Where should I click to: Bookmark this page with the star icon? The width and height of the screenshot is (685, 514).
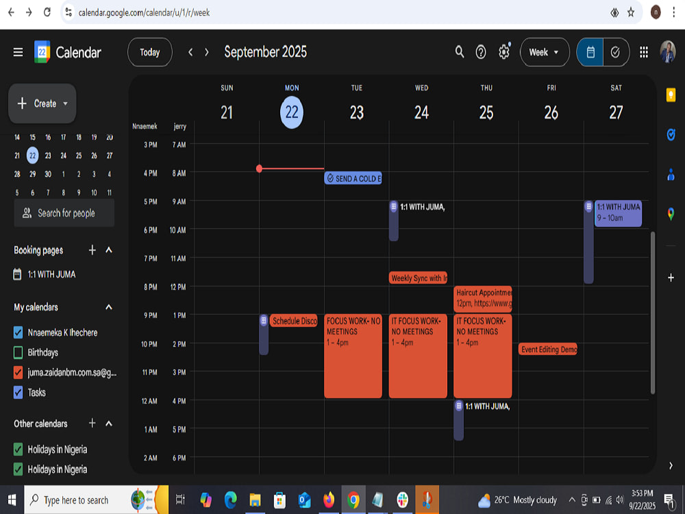tap(631, 12)
